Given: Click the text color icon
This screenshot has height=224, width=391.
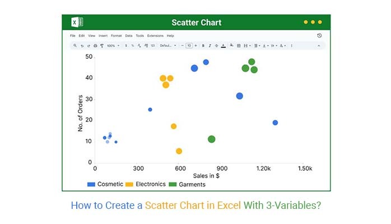Looking at the screenshot, I should click(224, 45).
